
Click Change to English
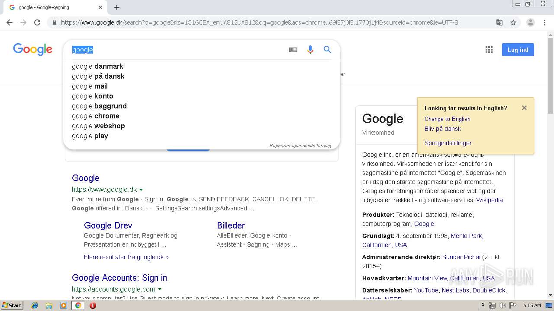point(448,119)
